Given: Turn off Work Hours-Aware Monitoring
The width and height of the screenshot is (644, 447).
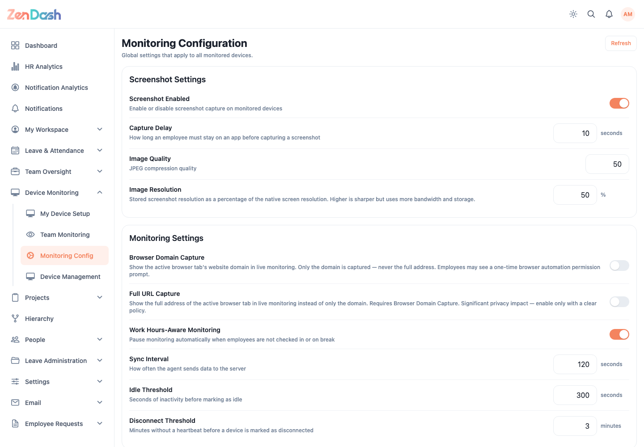Looking at the screenshot, I should pos(619,334).
